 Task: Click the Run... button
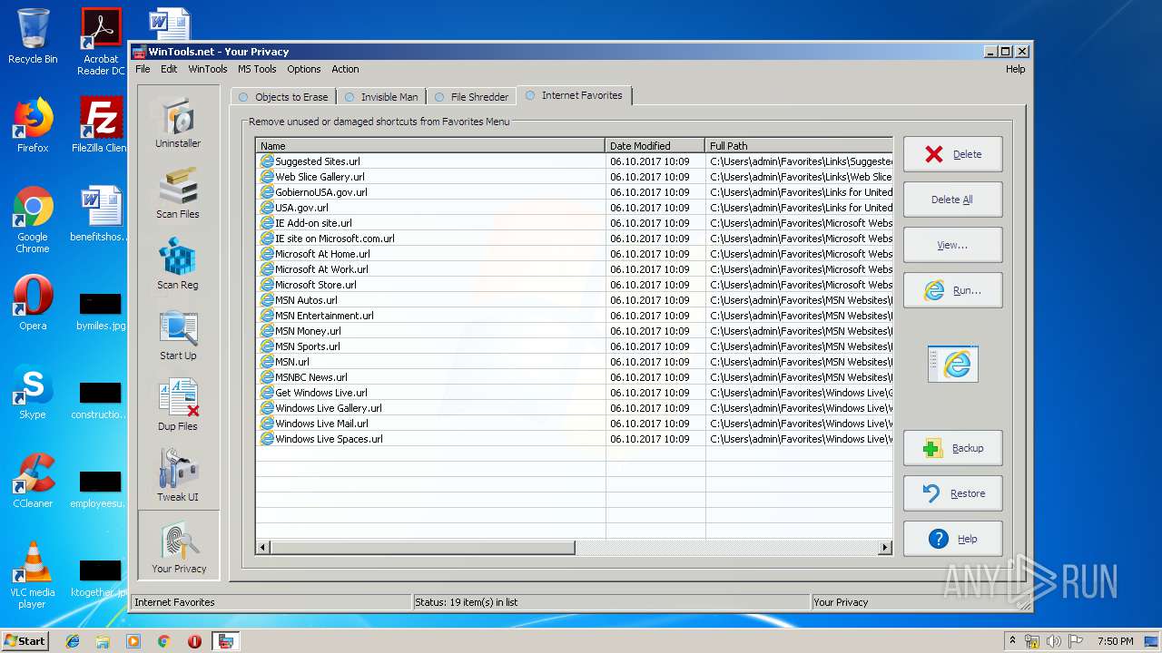(x=953, y=290)
